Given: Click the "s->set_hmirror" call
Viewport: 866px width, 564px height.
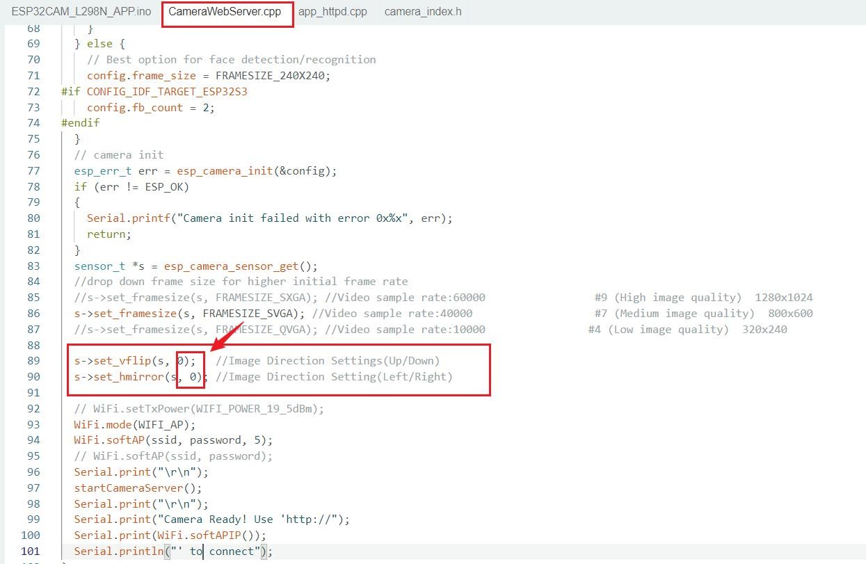Looking at the screenshot, I should 141,377.
